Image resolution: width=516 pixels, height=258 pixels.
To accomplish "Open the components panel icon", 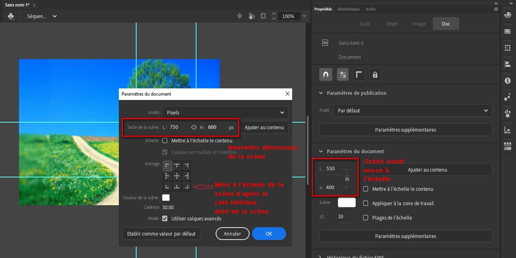I will coord(507,146).
